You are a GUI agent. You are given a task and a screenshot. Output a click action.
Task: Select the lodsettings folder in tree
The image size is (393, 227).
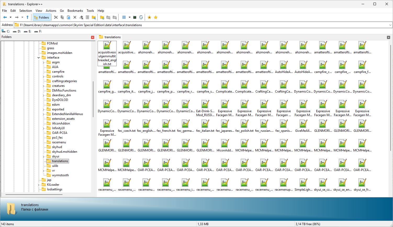click(x=54, y=189)
